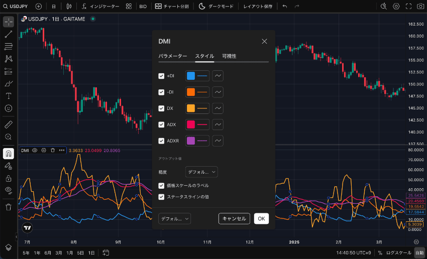
Task: Lock all drawing tools
Action: [x=9, y=179]
